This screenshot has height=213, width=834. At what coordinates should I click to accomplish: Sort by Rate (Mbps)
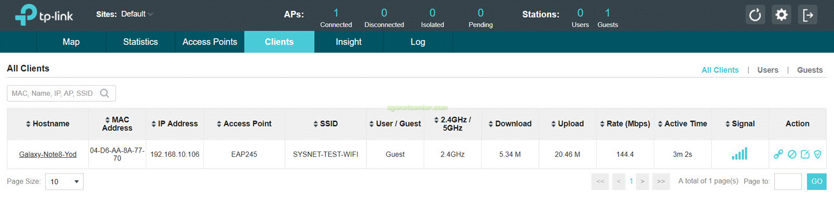point(625,124)
